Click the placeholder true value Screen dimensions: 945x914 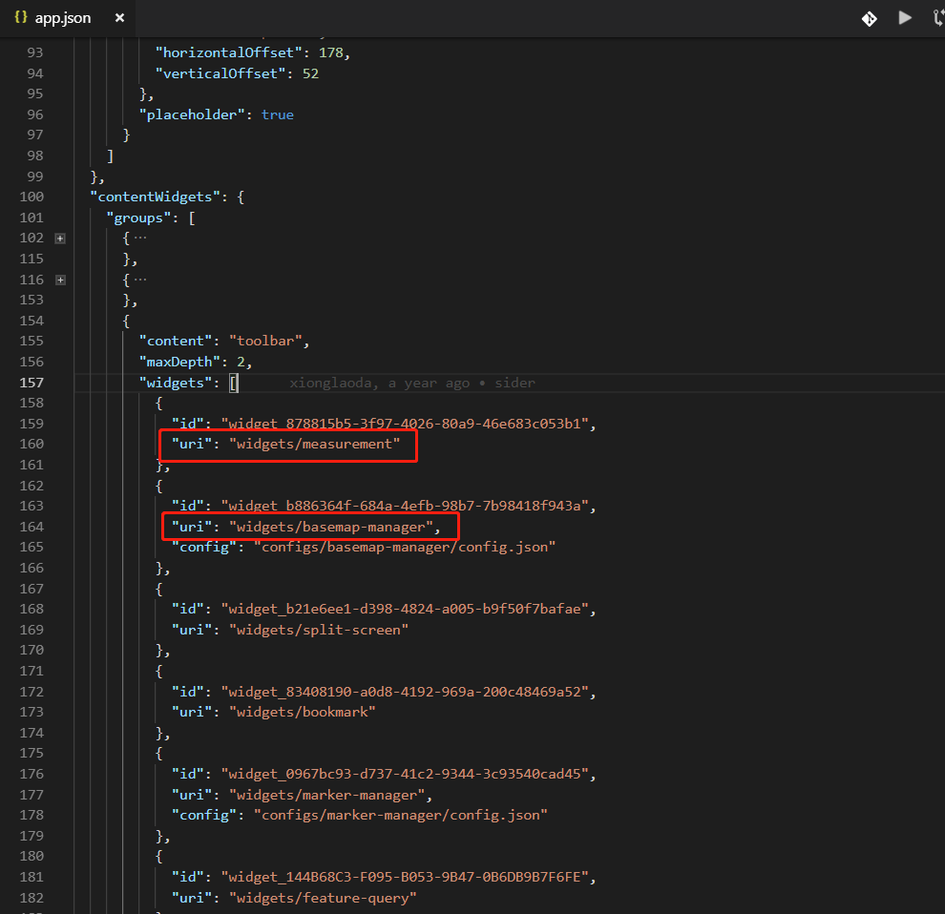click(x=277, y=114)
